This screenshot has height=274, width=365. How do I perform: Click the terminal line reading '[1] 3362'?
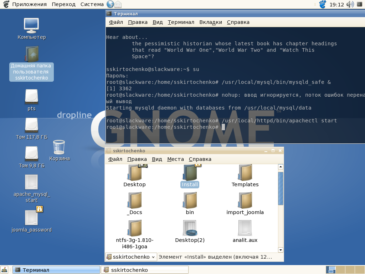(119, 88)
